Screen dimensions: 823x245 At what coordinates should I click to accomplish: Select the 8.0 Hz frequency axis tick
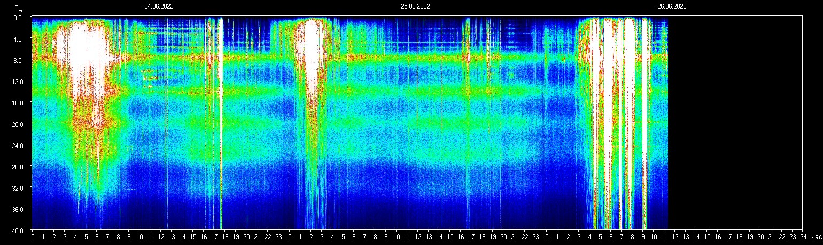(x=18, y=60)
